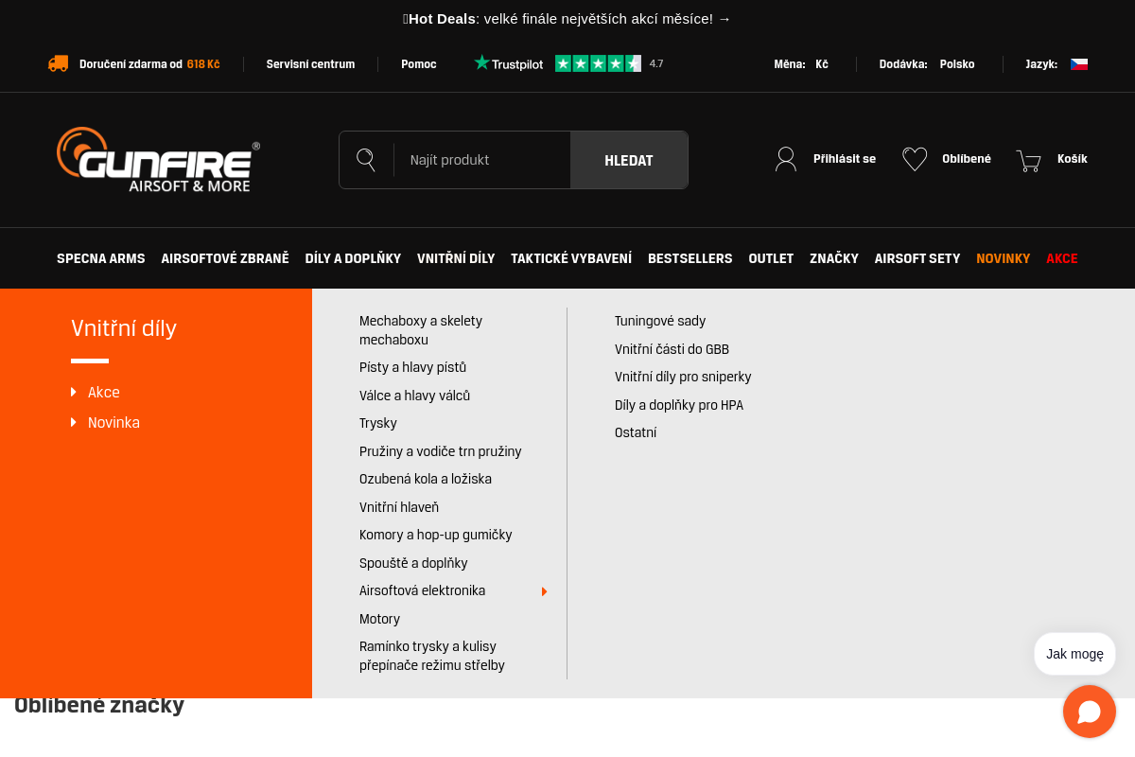Open Oblíbené favorites link
The width and height of the screenshot is (1135, 757).
pos(967,159)
